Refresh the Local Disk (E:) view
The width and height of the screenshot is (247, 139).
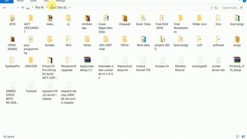point(216,8)
